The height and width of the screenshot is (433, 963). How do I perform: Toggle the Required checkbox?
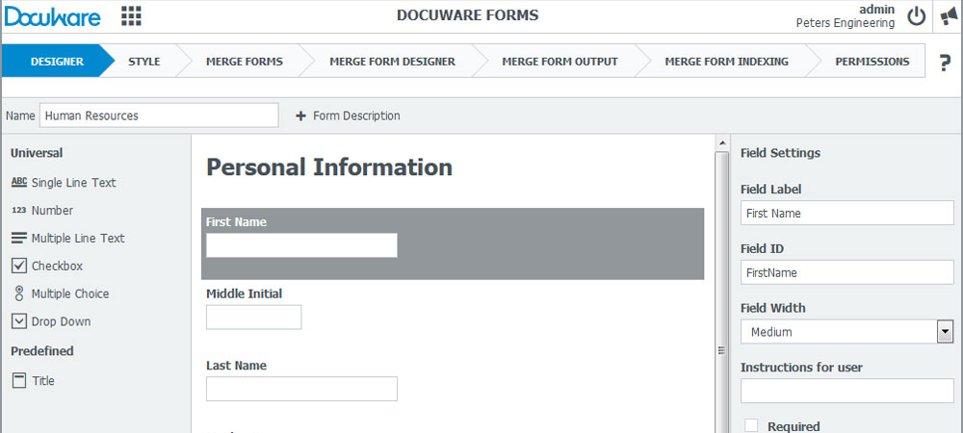click(x=750, y=425)
